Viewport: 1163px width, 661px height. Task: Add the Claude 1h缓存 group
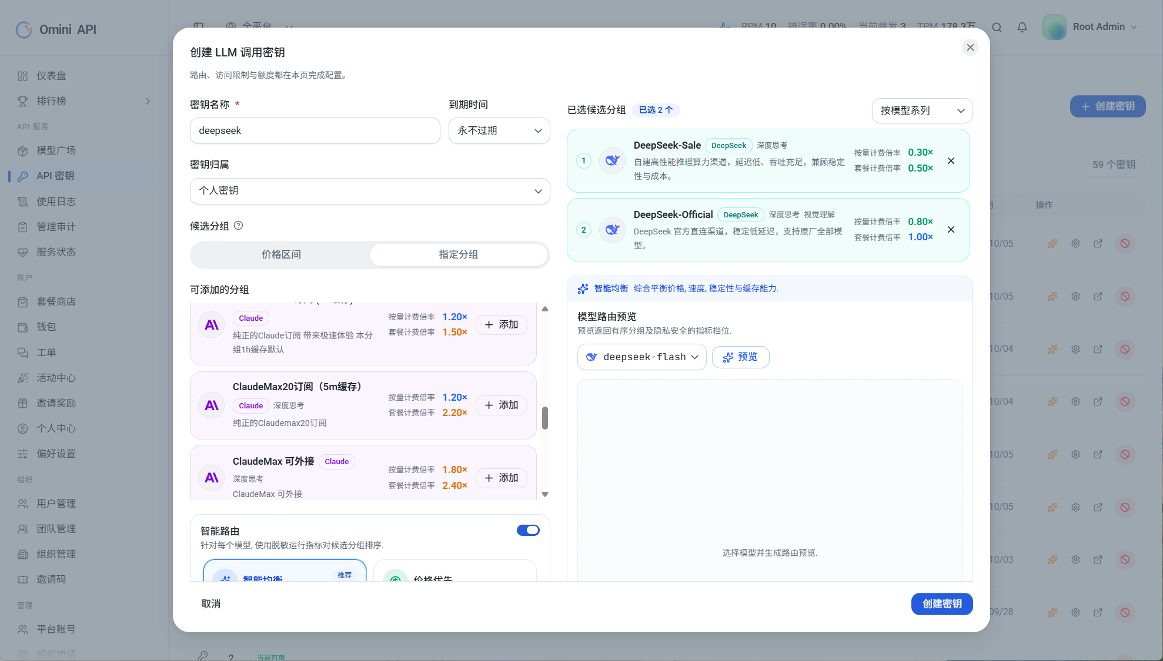[501, 325]
